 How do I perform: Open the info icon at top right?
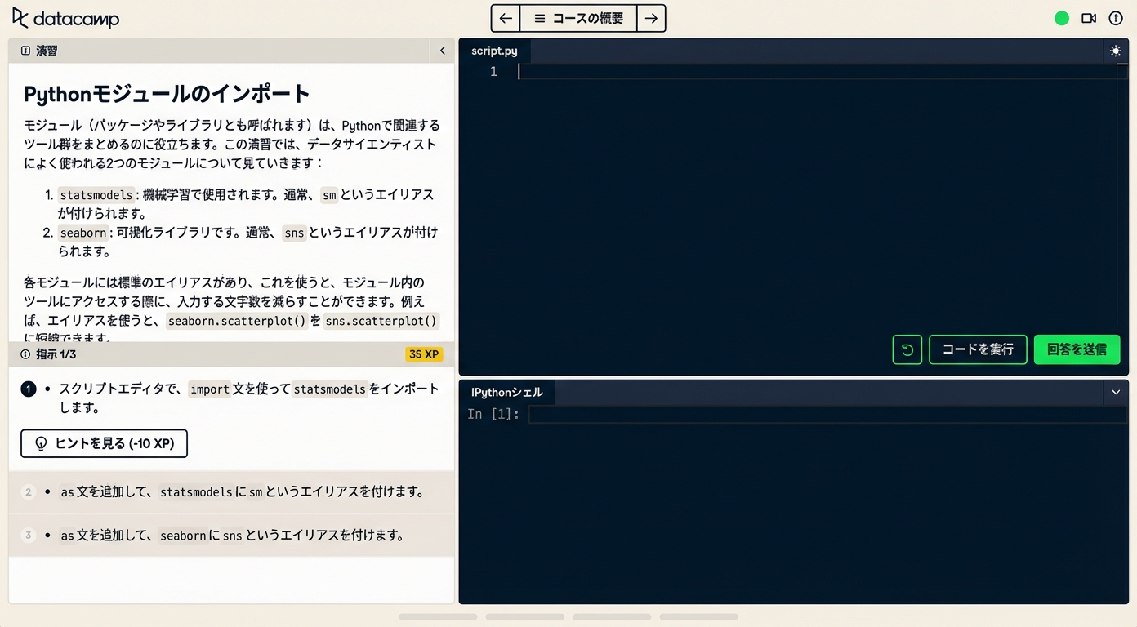pos(1116,18)
